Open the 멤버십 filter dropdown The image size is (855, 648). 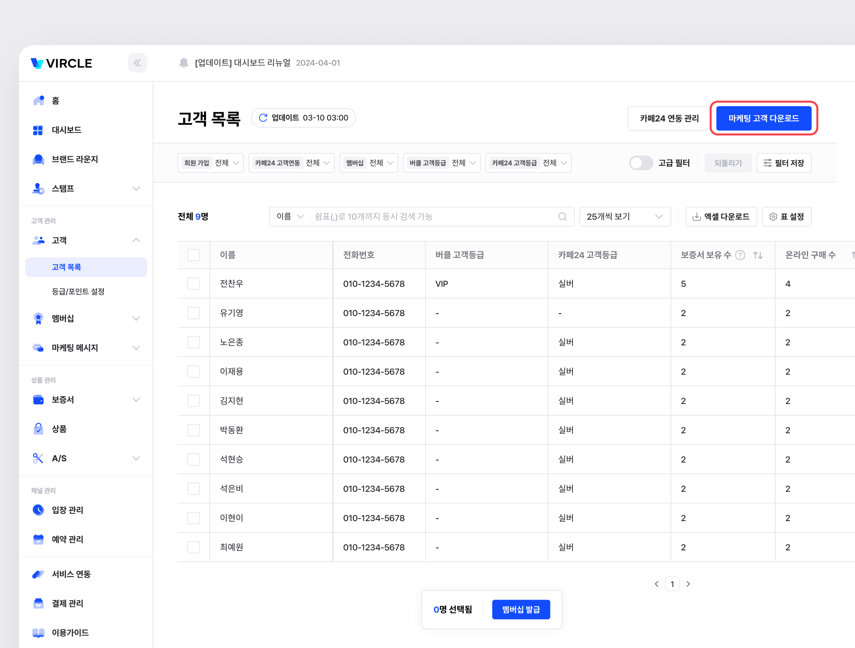(x=369, y=163)
